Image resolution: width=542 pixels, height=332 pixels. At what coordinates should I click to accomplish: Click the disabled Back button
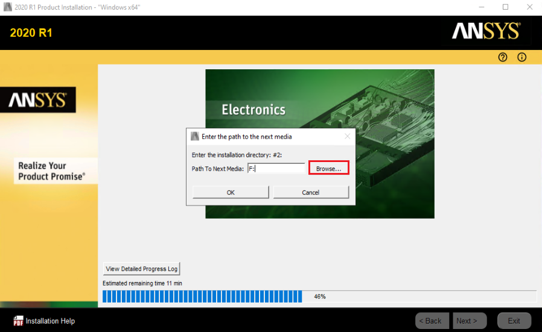point(432,321)
